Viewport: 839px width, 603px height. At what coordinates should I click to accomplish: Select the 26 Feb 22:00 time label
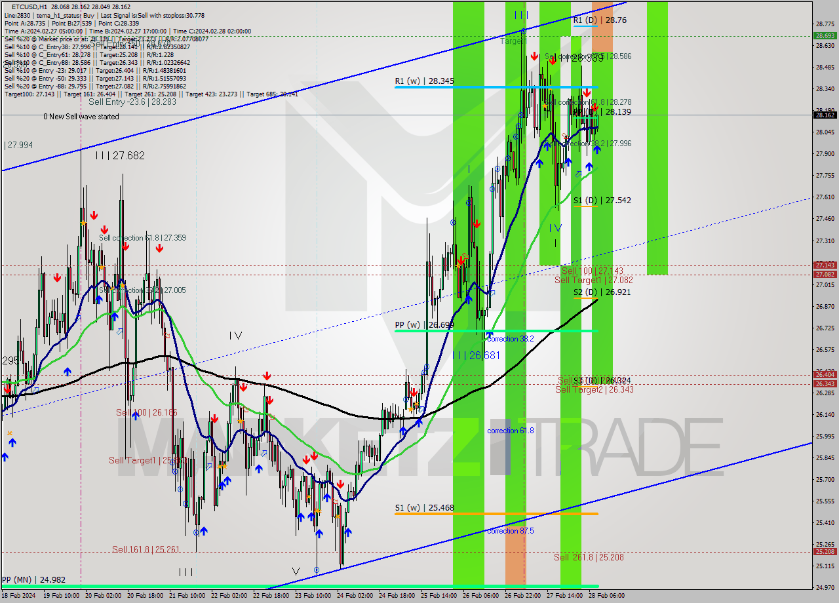522,596
